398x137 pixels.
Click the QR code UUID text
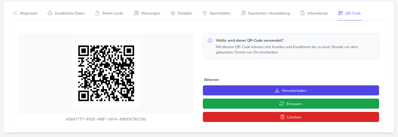pos(106,120)
